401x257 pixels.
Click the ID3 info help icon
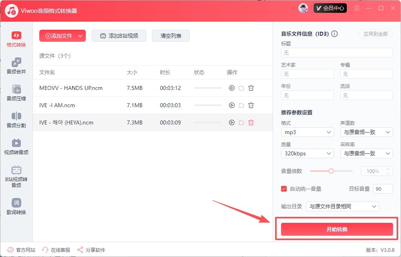[x=334, y=34]
